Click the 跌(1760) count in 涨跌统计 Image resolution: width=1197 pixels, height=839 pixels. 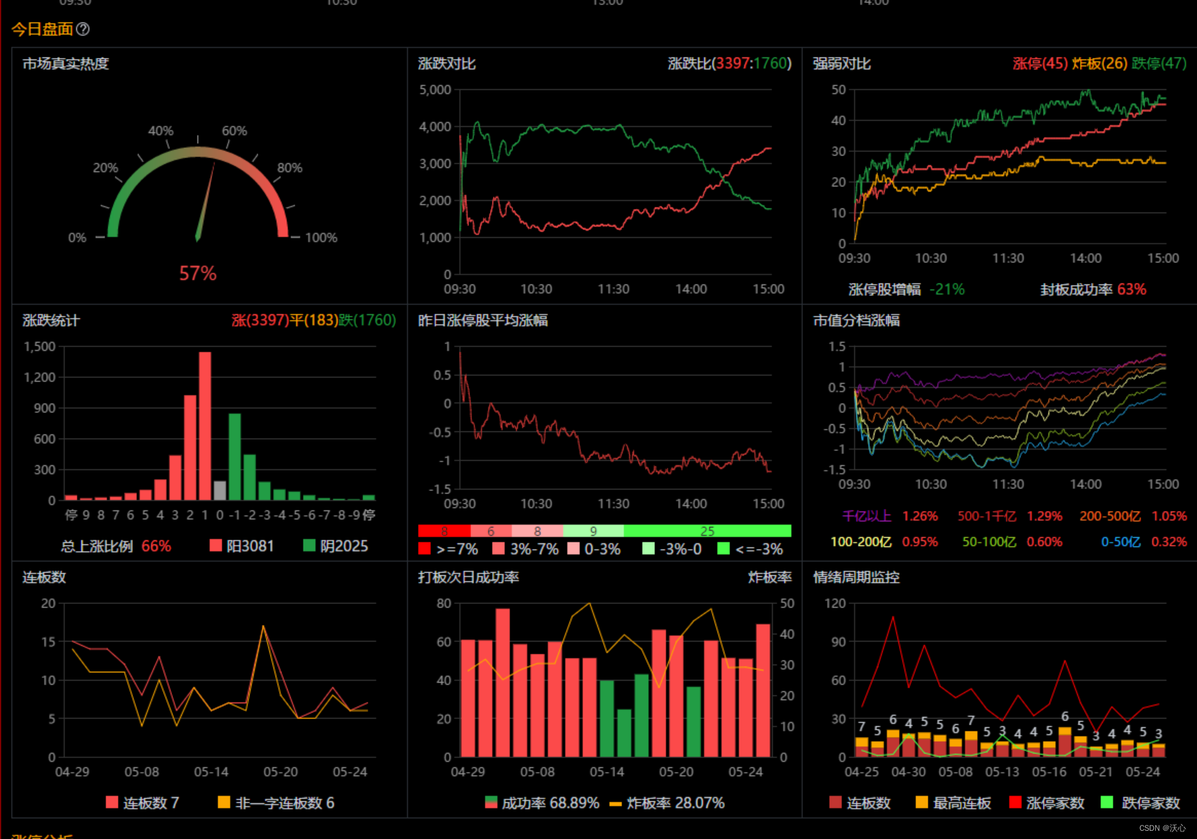pos(367,321)
